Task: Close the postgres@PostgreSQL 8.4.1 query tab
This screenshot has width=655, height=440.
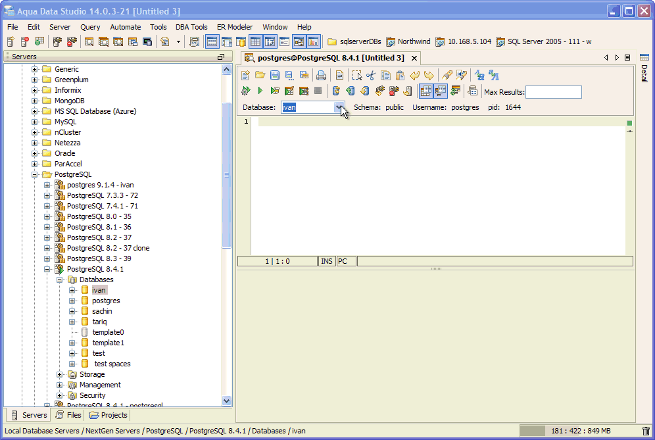Action: [414, 58]
